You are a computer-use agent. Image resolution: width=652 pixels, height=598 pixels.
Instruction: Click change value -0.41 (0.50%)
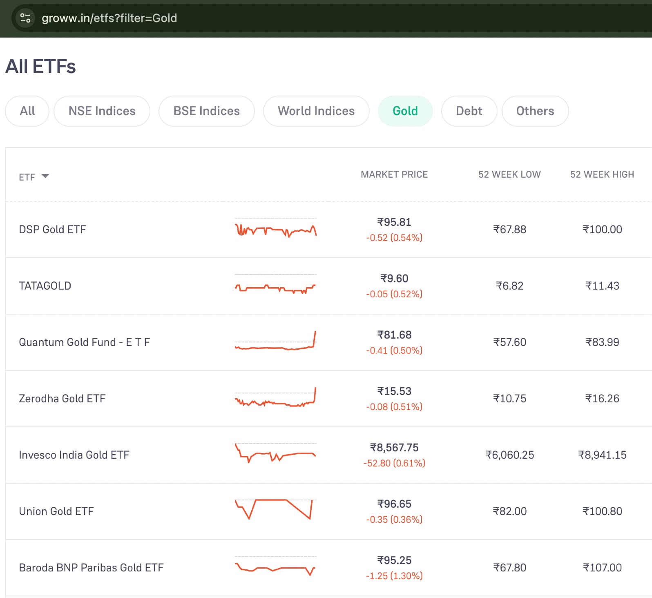coord(394,350)
